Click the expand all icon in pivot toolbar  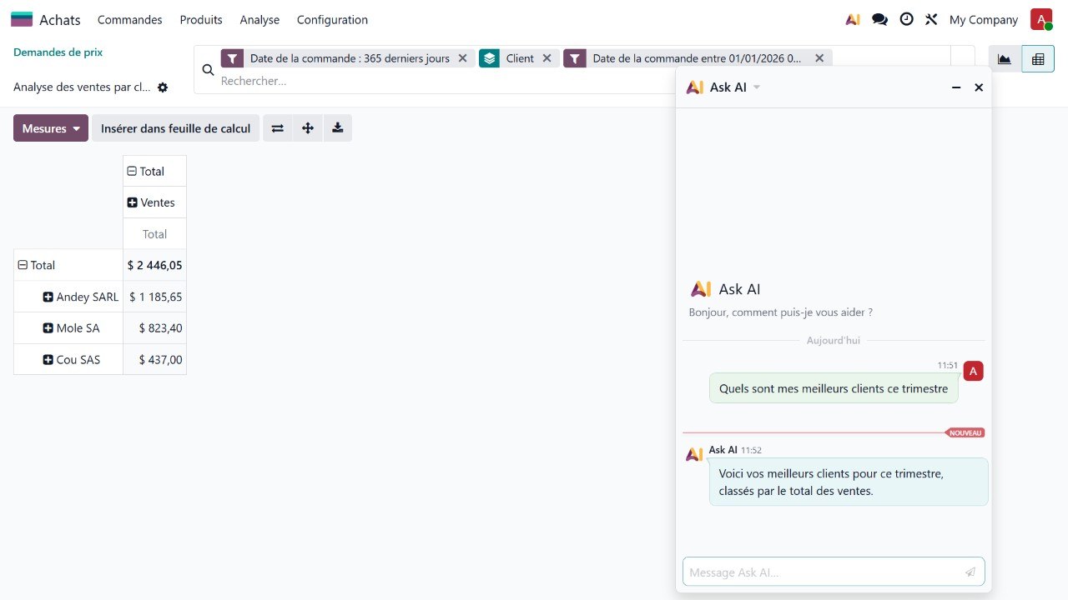tap(308, 128)
